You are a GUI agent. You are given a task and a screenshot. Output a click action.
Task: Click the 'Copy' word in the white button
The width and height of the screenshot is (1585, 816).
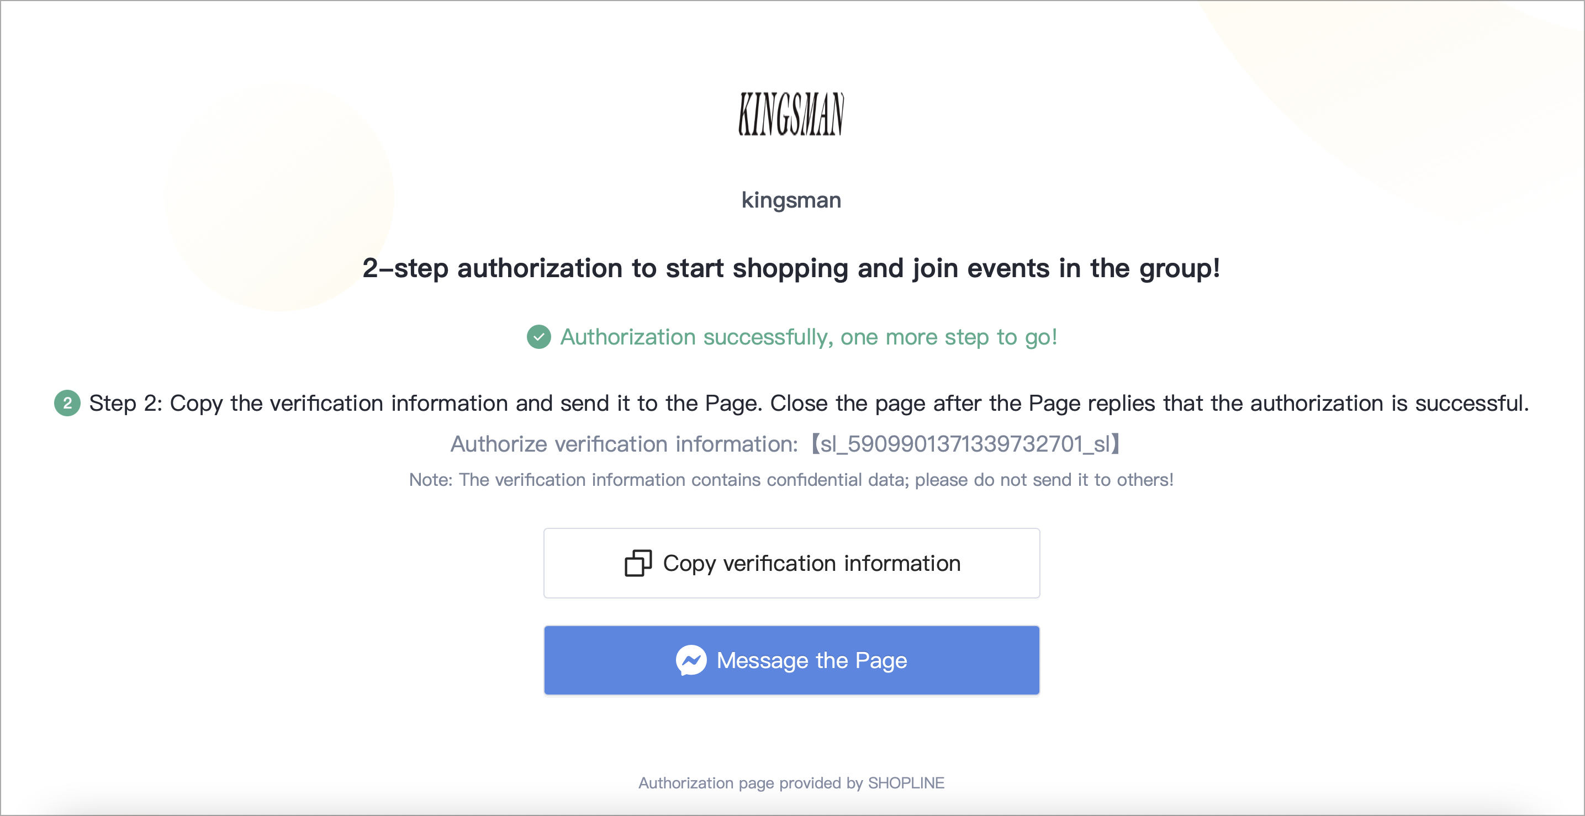click(689, 564)
